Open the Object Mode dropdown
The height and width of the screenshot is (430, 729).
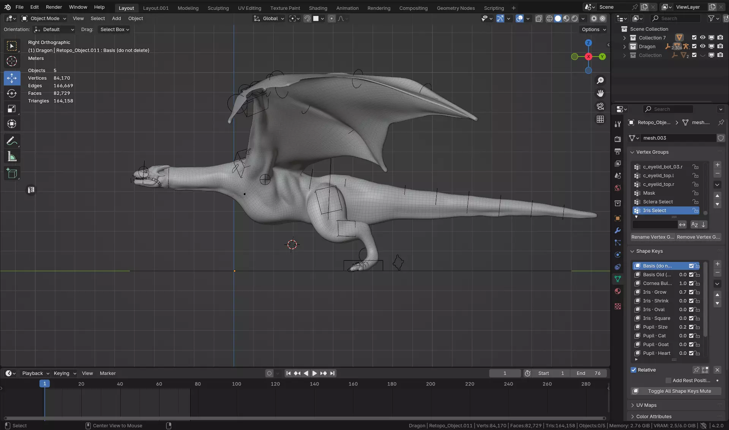click(x=44, y=18)
